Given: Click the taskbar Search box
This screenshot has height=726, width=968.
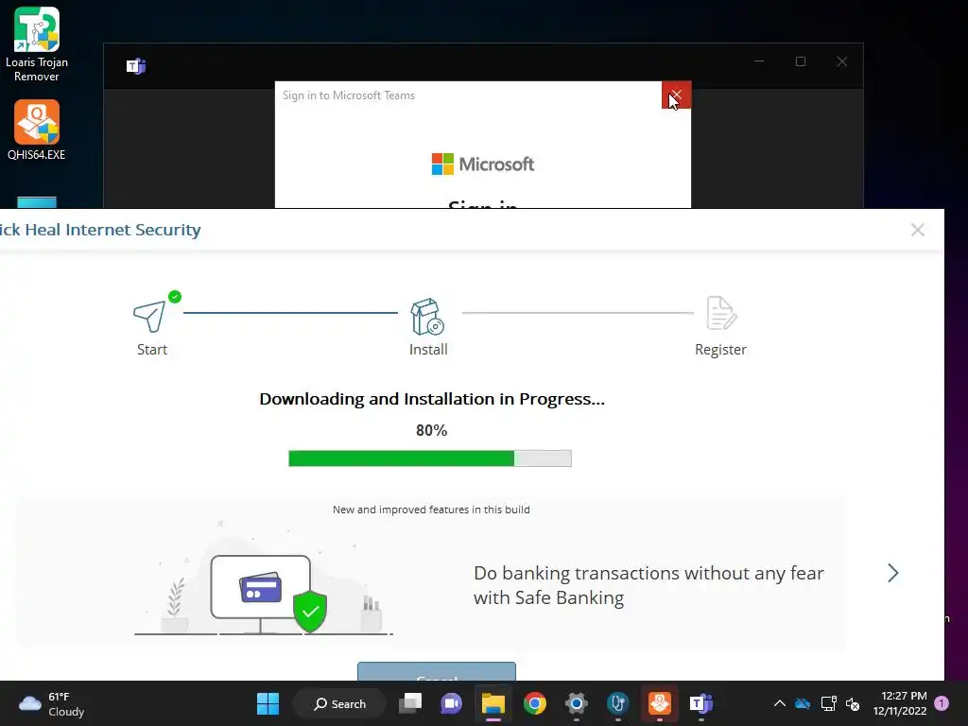Looking at the screenshot, I should (339, 703).
